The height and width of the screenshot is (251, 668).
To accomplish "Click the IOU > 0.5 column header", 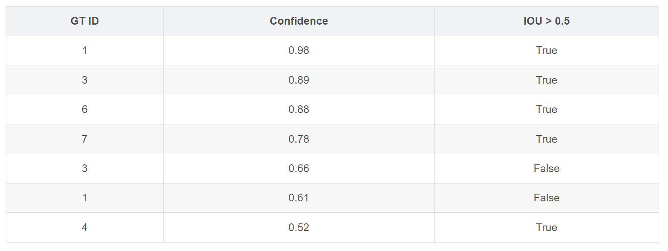I will (547, 21).
